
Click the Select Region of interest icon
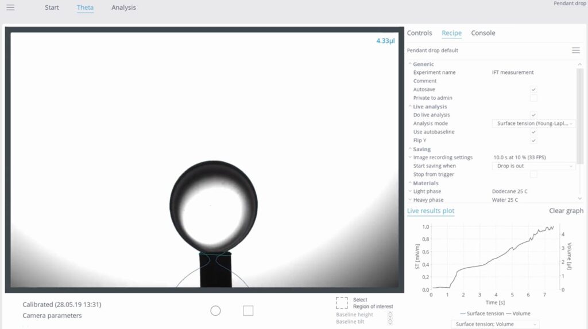[x=342, y=303]
